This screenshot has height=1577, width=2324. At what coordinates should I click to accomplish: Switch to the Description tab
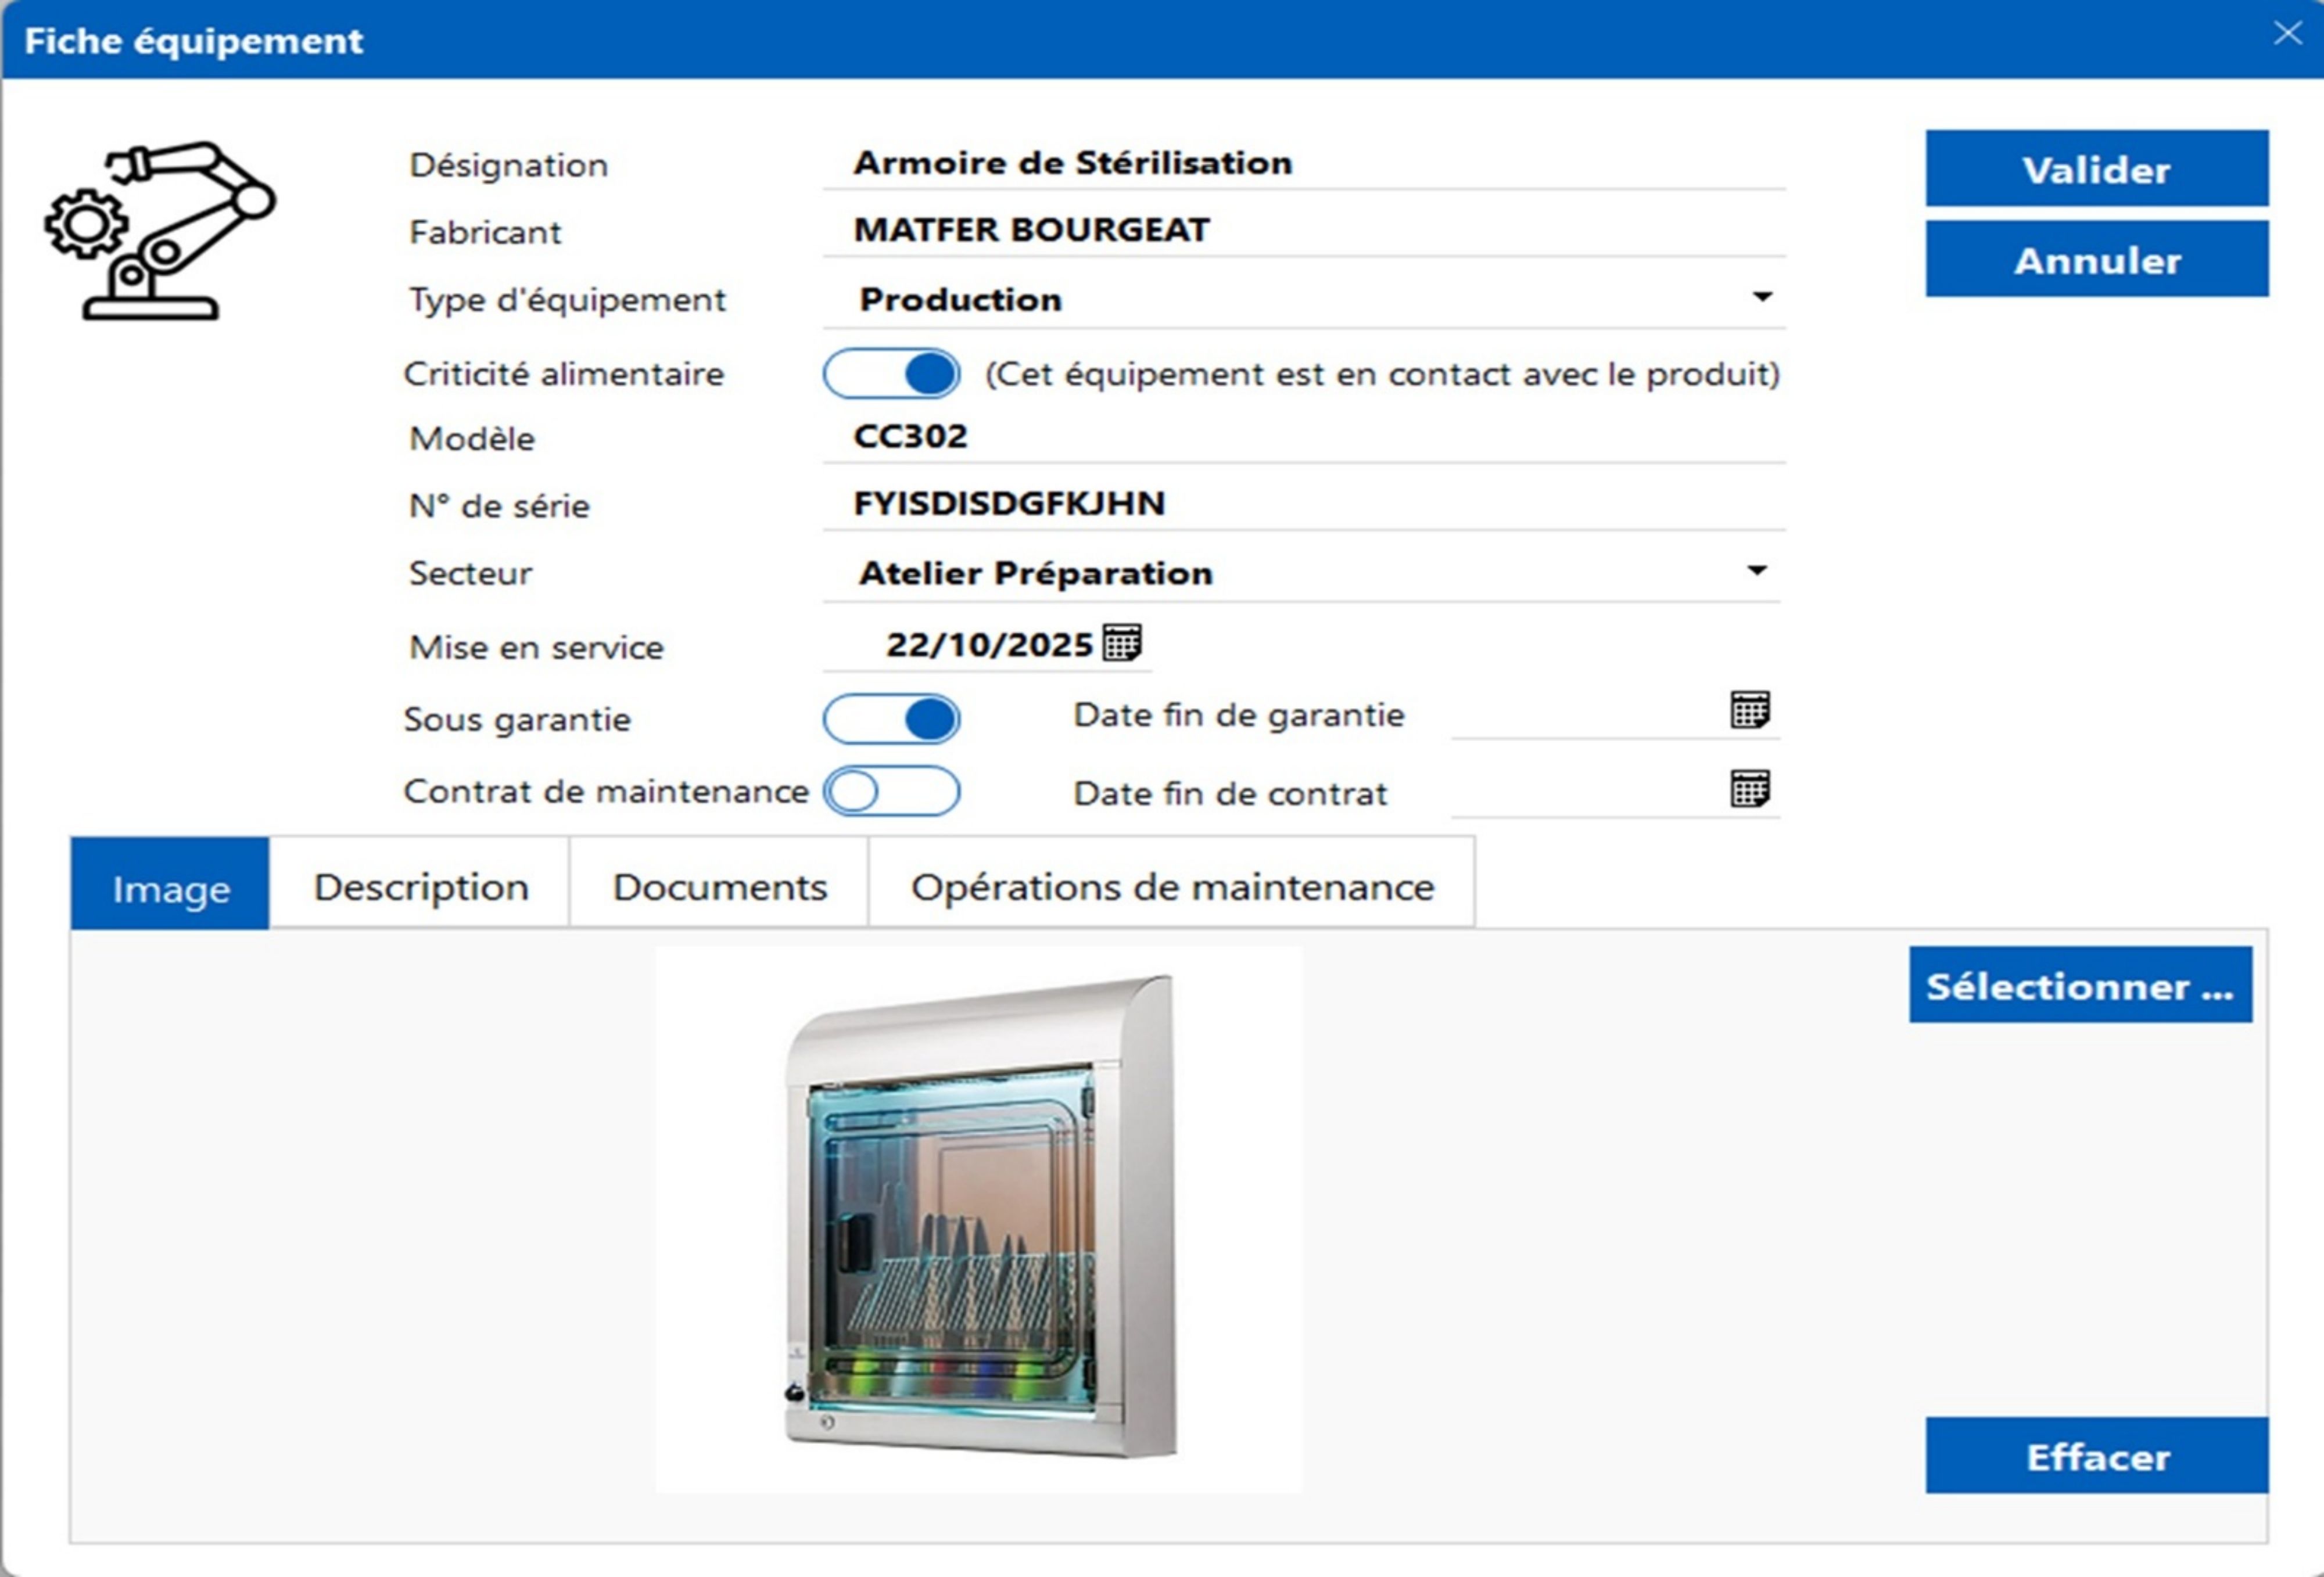coord(421,887)
